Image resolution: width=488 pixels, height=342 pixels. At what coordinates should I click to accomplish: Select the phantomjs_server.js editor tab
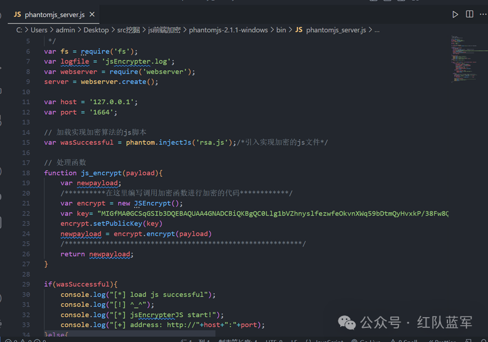click(54, 15)
